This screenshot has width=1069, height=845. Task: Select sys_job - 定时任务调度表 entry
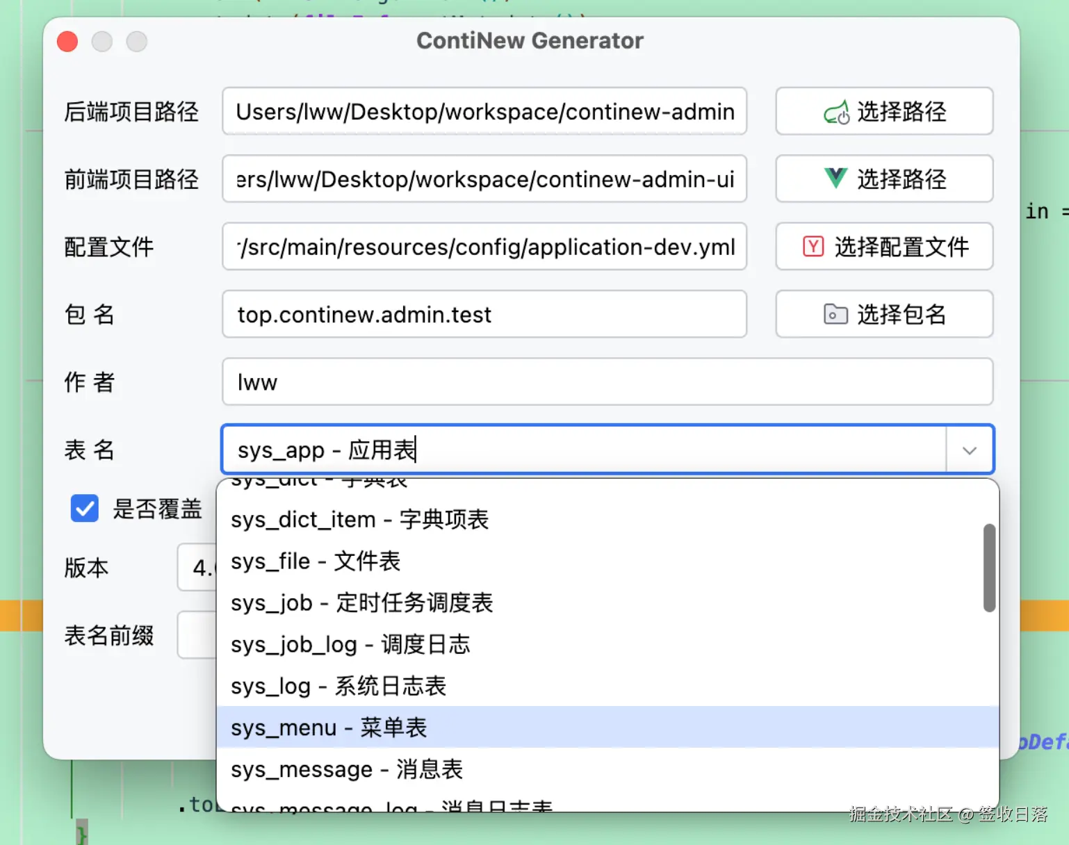[361, 603]
